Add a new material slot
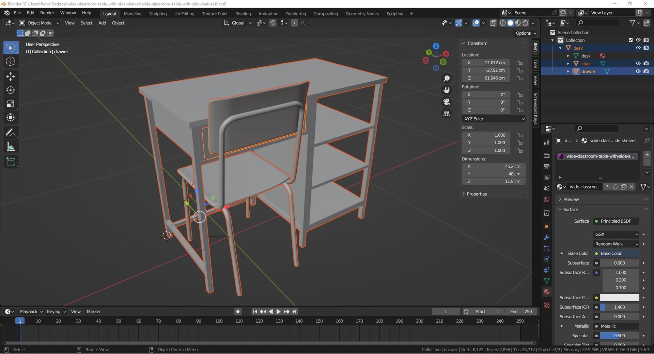 (x=647, y=154)
